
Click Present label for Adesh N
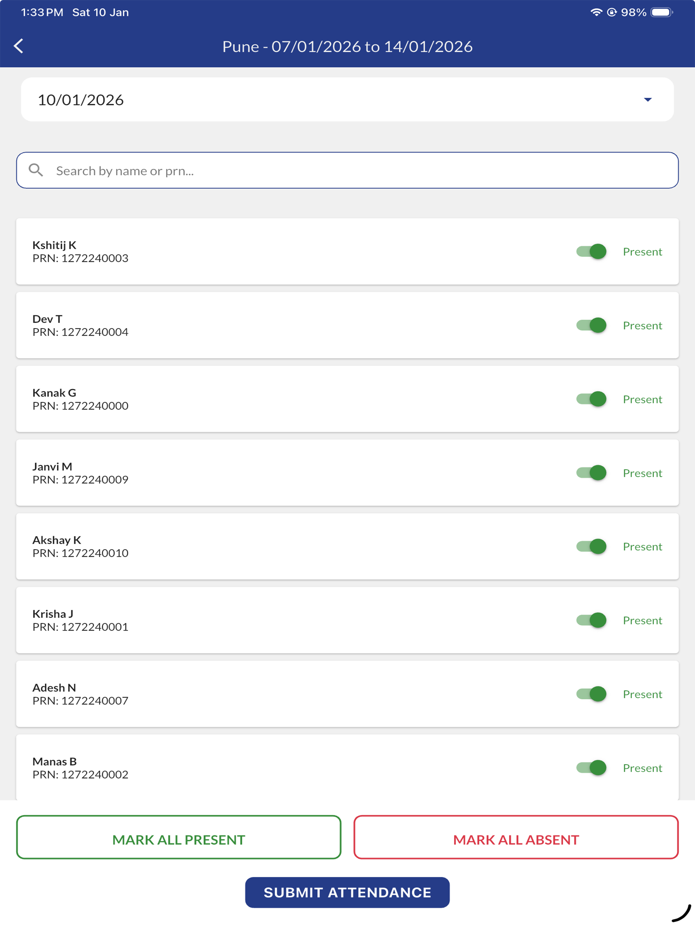(x=642, y=694)
